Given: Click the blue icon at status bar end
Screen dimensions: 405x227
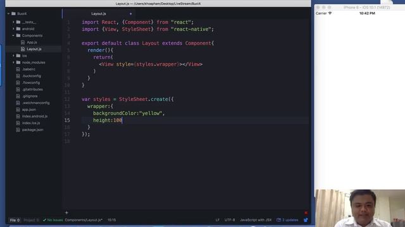Looking at the screenshot, I should tap(306, 220).
